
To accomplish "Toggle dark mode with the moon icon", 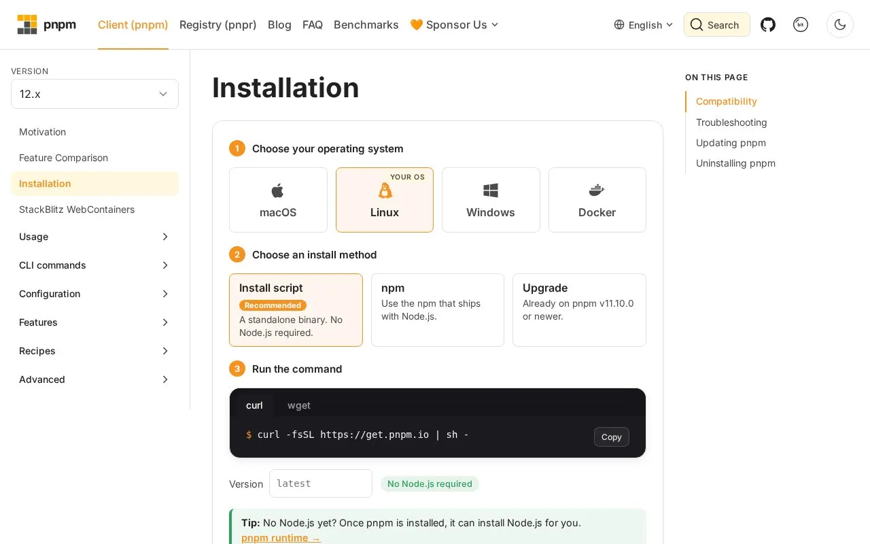I will click(x=840, y=24).
